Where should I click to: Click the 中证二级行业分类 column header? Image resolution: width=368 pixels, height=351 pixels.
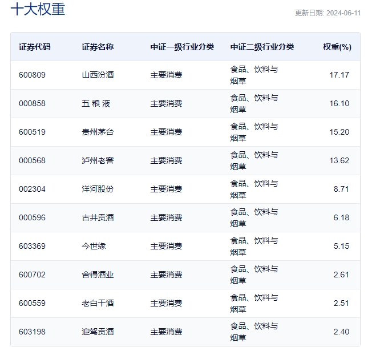(262, 47)
